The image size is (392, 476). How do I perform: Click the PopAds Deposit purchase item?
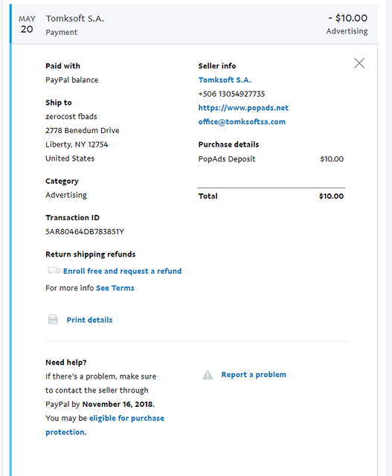pyautogui.click(x=227, y=158)
